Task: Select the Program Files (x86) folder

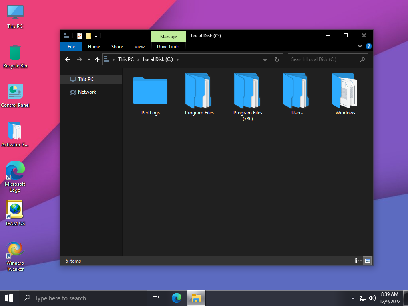Action: (x=247, y=91)
